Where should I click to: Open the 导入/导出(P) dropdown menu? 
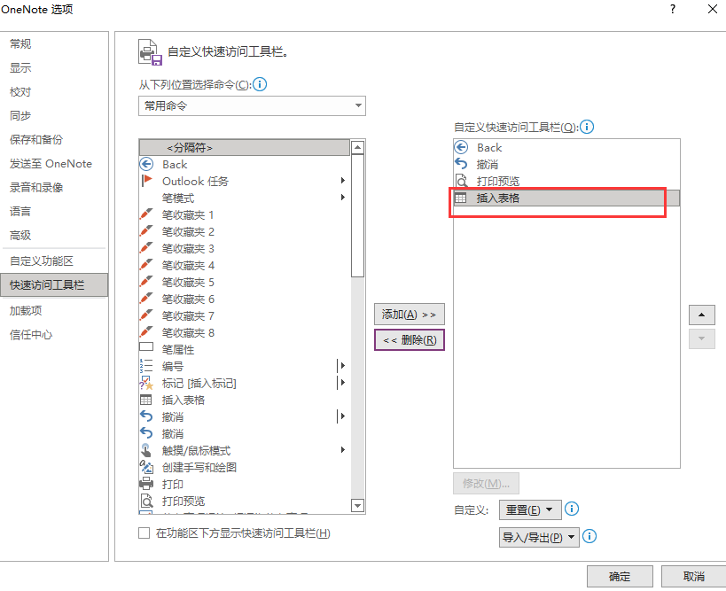pyautogui.click(x=538, y=537)
